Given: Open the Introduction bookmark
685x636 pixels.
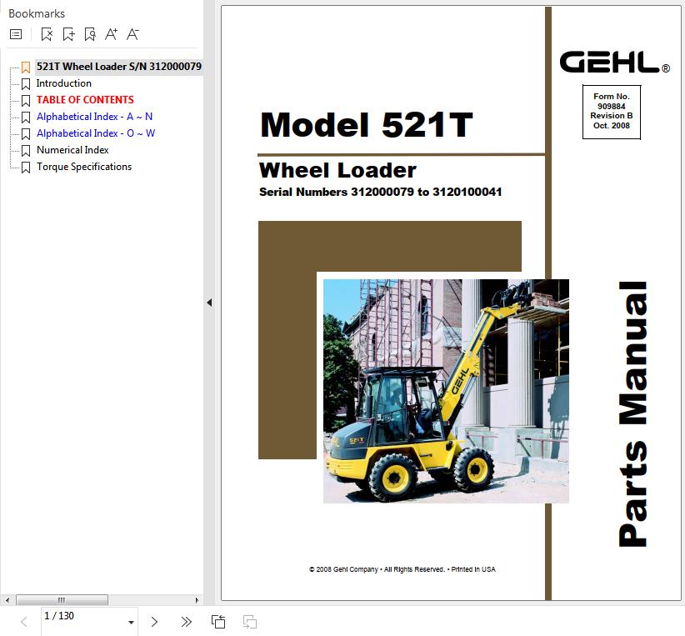Looking at the screenshot, I should [64, 83].
